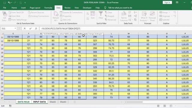
Task: Click the Flash Fill icon
Action: (x=130, y=12)
